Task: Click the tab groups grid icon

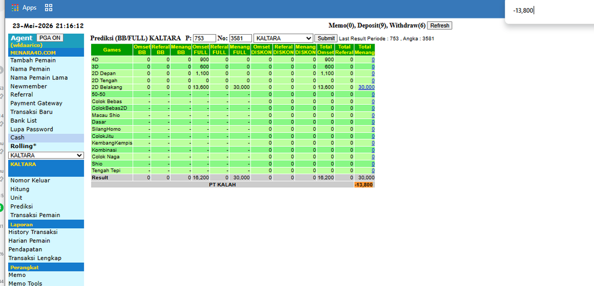Action: tap(49, 8)
